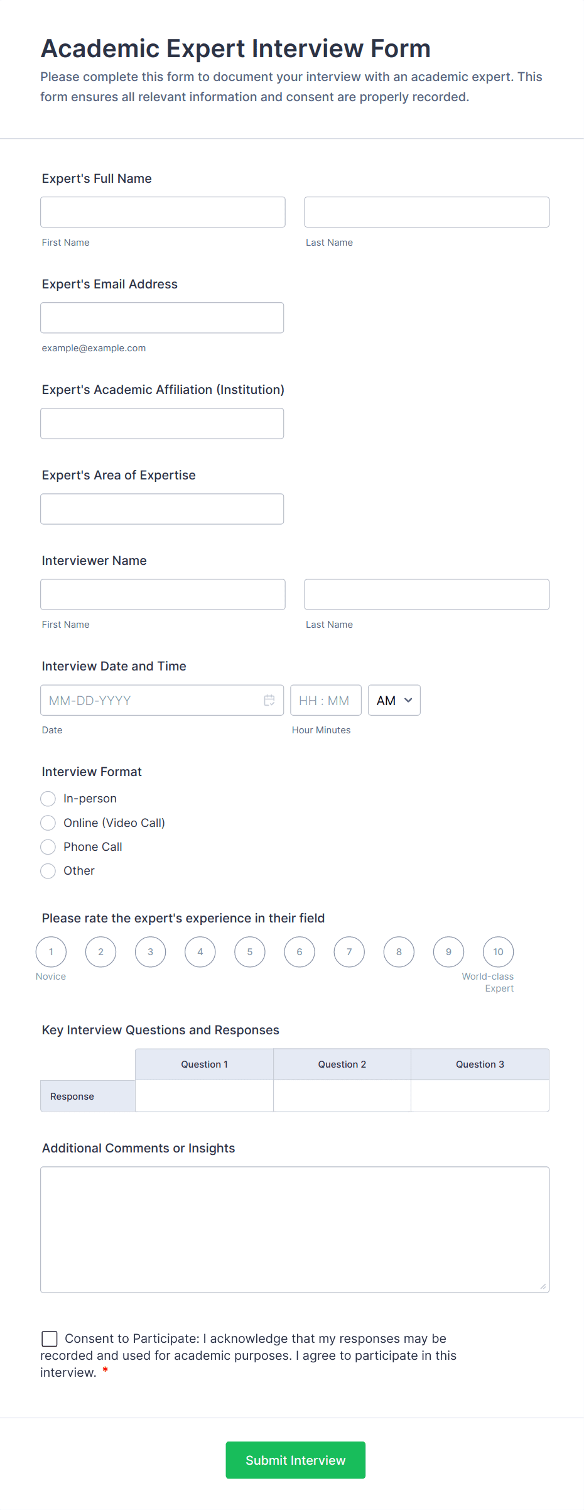Pick rating 5 on the experience scale

[249, 951]
